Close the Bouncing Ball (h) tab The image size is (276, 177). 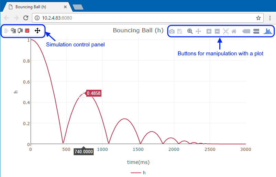click(x=65, y=7)
